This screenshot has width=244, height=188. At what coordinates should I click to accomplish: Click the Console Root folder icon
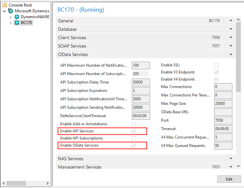pos(5,5)
